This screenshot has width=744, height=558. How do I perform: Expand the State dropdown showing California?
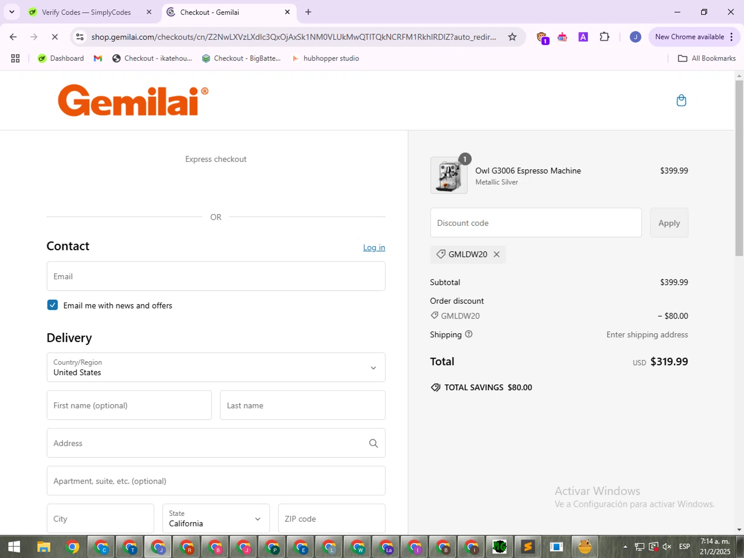[216, 519]
